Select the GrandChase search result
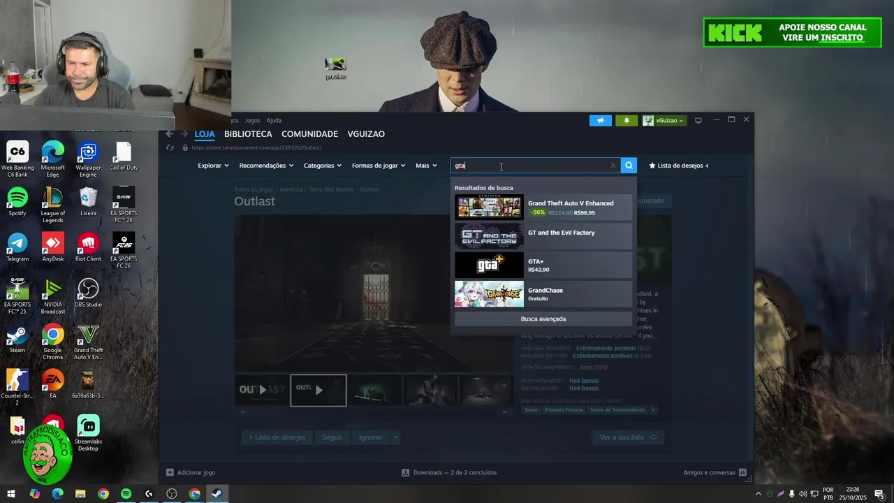 tap(543, 294)
